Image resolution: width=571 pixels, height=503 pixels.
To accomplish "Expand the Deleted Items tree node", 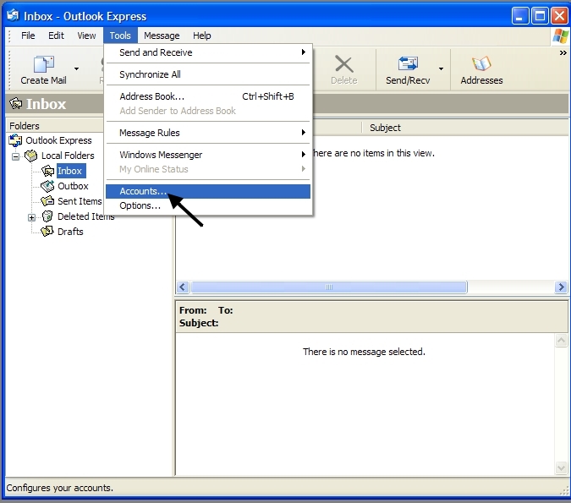I will pyautogui.click(x=32, y=217).
